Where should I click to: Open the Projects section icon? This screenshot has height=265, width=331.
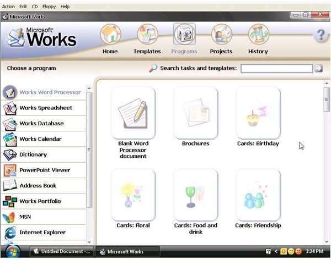(x=221, y=34)
